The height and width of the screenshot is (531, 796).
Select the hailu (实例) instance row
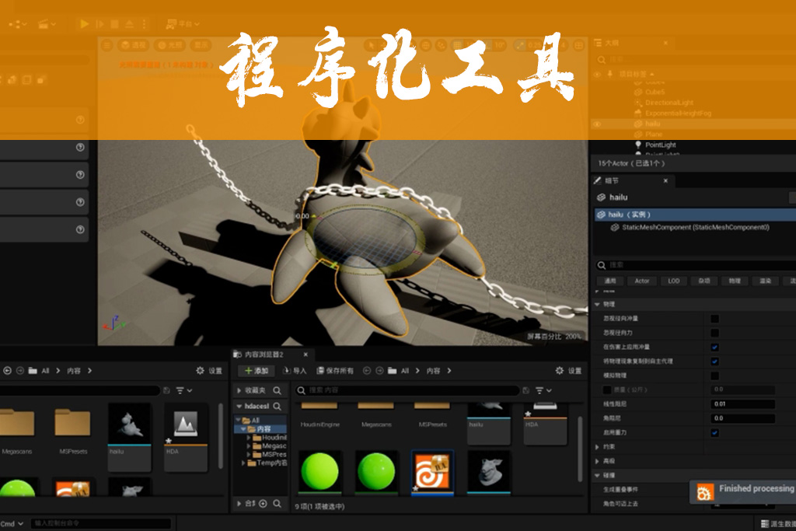(695, 215)
